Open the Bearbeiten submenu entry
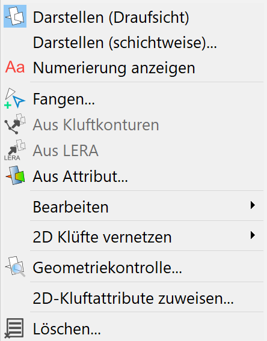The image size is (267, 341). 70,207
